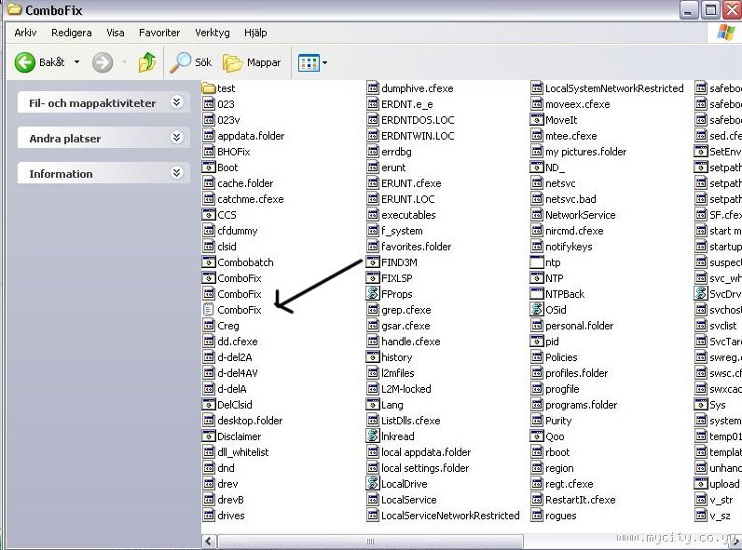Expand the Andra platser panel
The height and width of the screenshot is (550, 742).
[176, 138]
